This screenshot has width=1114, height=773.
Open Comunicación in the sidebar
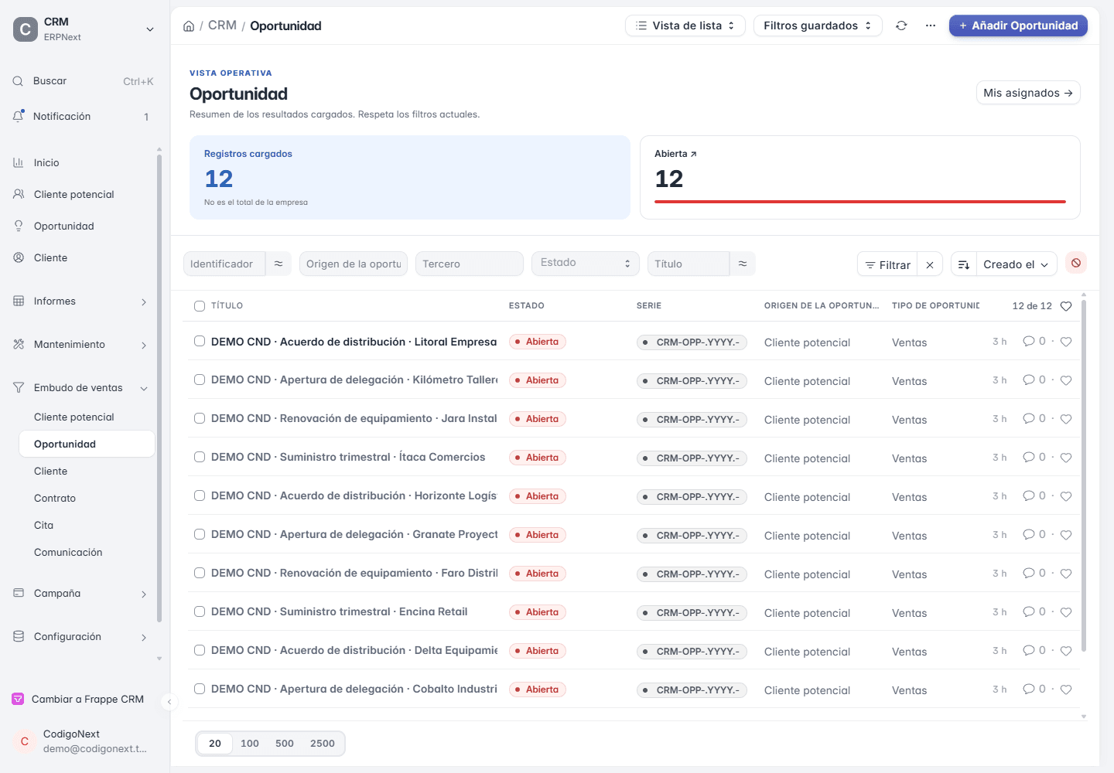(68, 552)
